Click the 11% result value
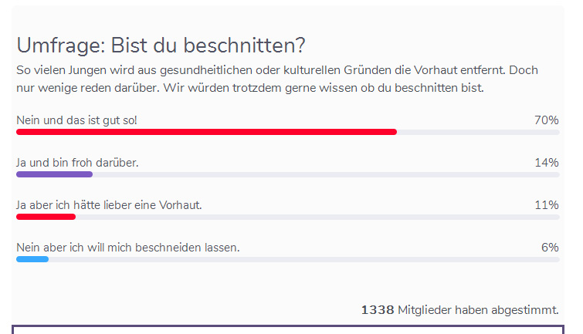The image size is (583, 334). (x=546, y=204)
